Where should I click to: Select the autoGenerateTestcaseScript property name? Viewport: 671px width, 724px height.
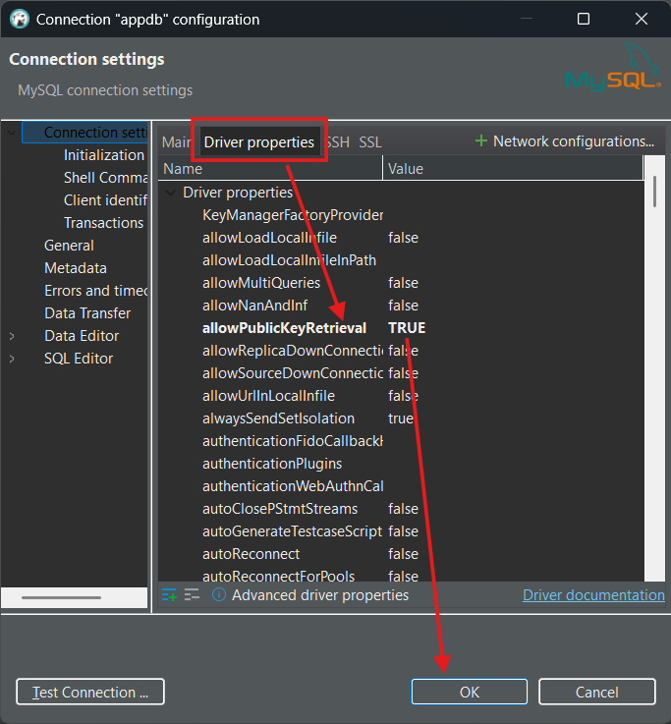pos(293,531)
